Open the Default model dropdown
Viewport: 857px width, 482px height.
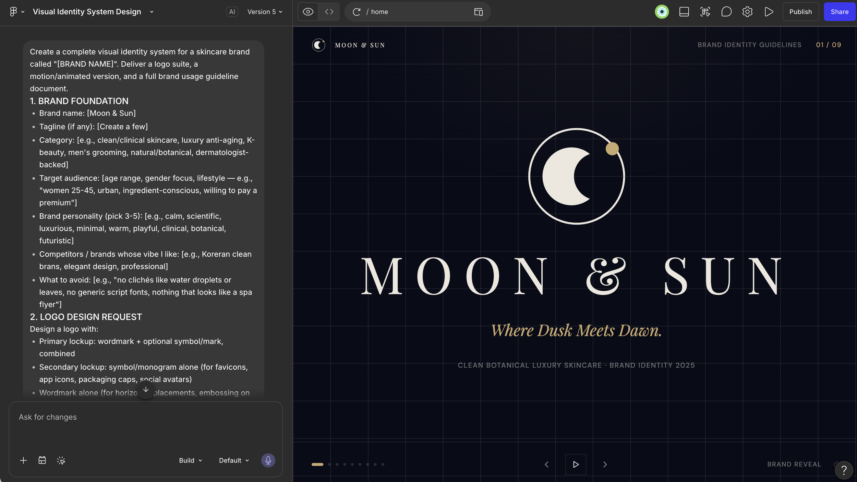point(234,460)
